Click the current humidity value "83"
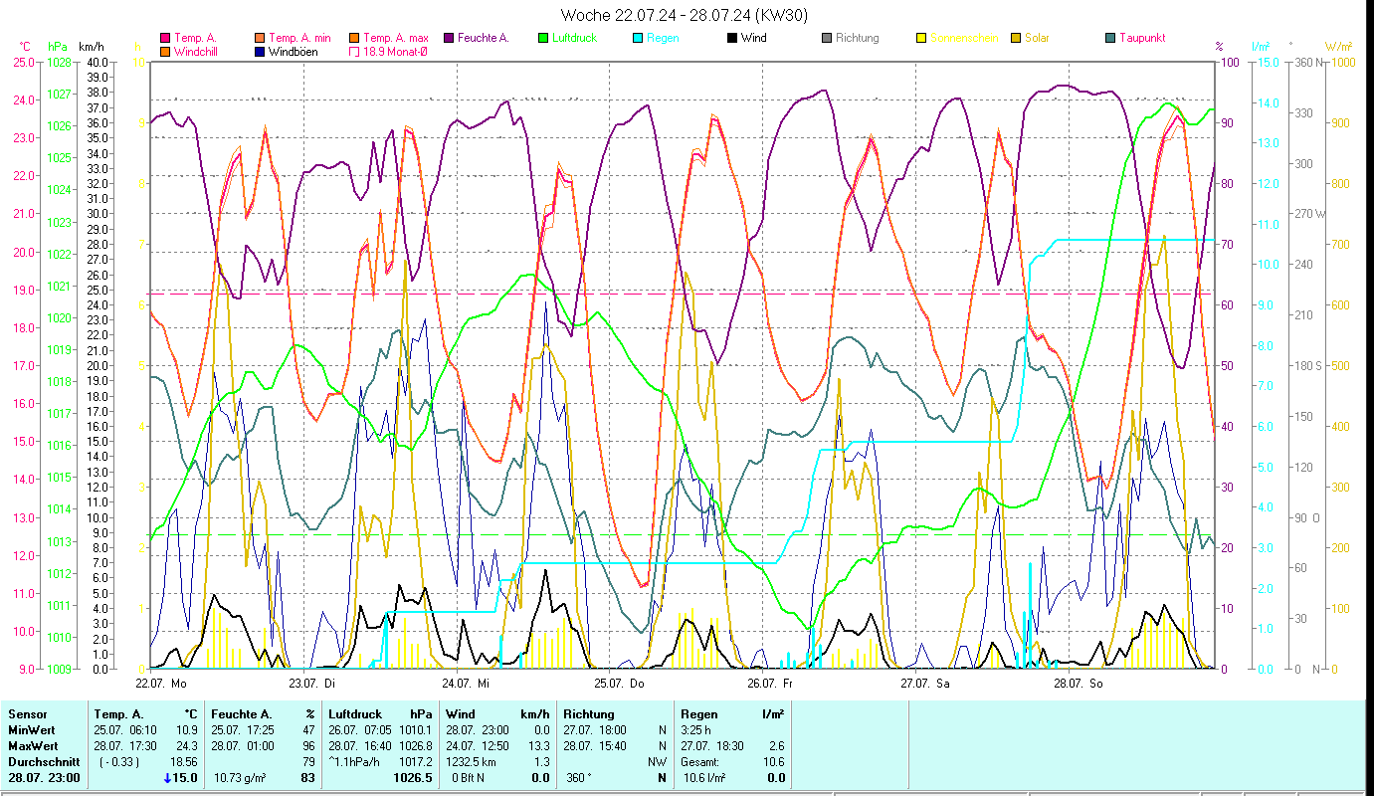This screenshot has width=1374, height=796. (307, 778)
